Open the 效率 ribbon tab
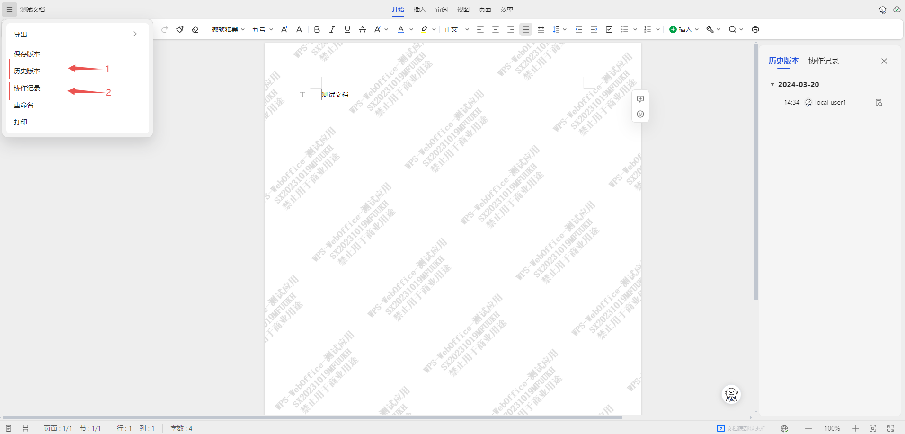The height and width of the screenshot is (434, 905). click(507, 9)
